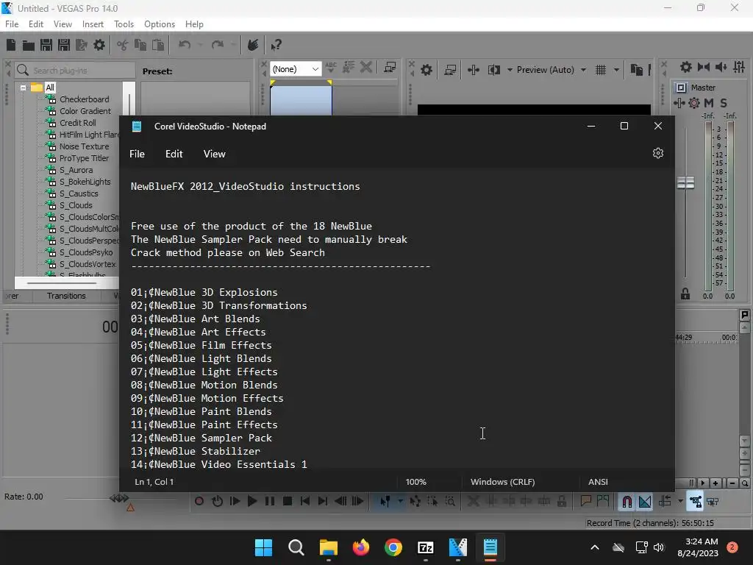753x565 pixels.
Task: Toggle Auto Ripple icon in timeline toolbar
Action: (x=665, y=502)
